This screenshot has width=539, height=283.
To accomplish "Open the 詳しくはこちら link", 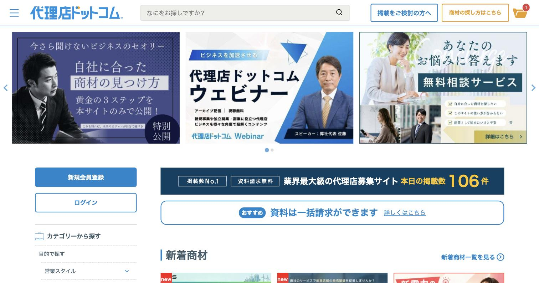I will (x=405, y=212).
